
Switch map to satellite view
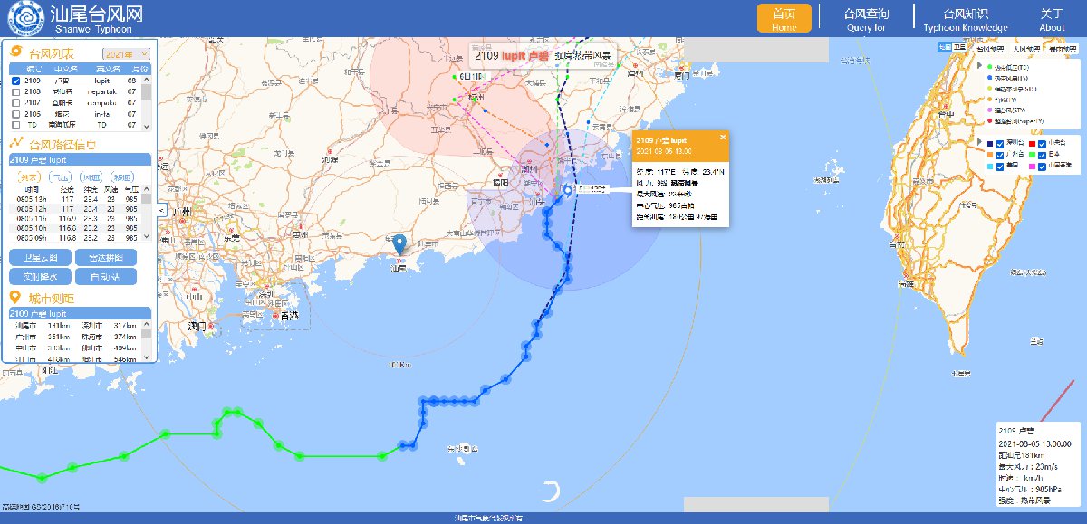(958, 47)
